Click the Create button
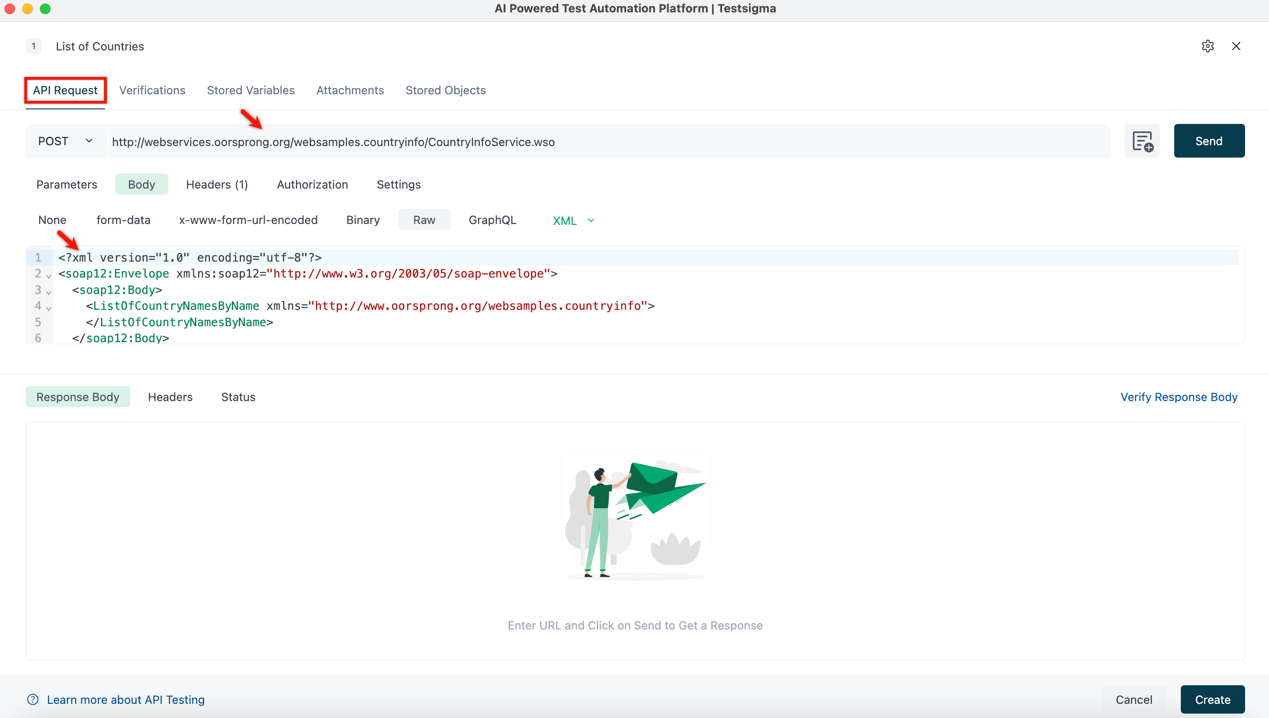 tap(1212, 699)
